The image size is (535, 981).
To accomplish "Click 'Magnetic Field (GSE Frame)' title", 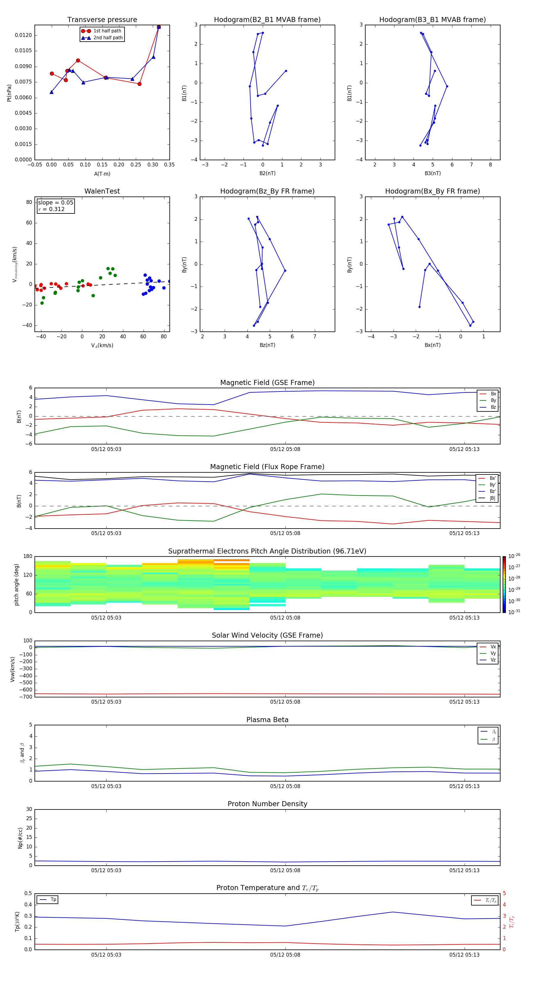I will tap(267, 383).
